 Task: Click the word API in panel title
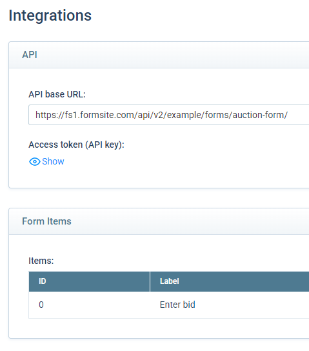point(30,55)
